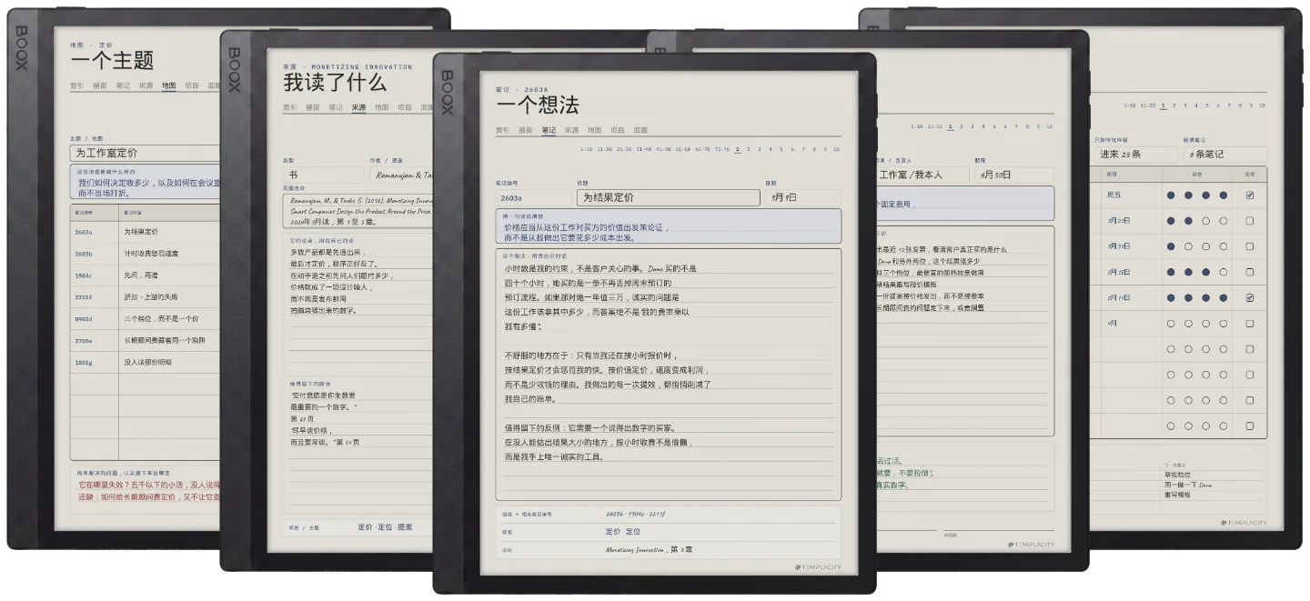Open the 2603b row in the topic table

[146, 253]
